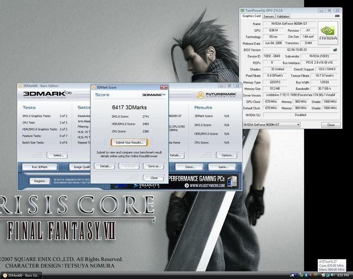Click Save as in the Score dialog
The image size is (353, 279).
[x=154, y=166]
